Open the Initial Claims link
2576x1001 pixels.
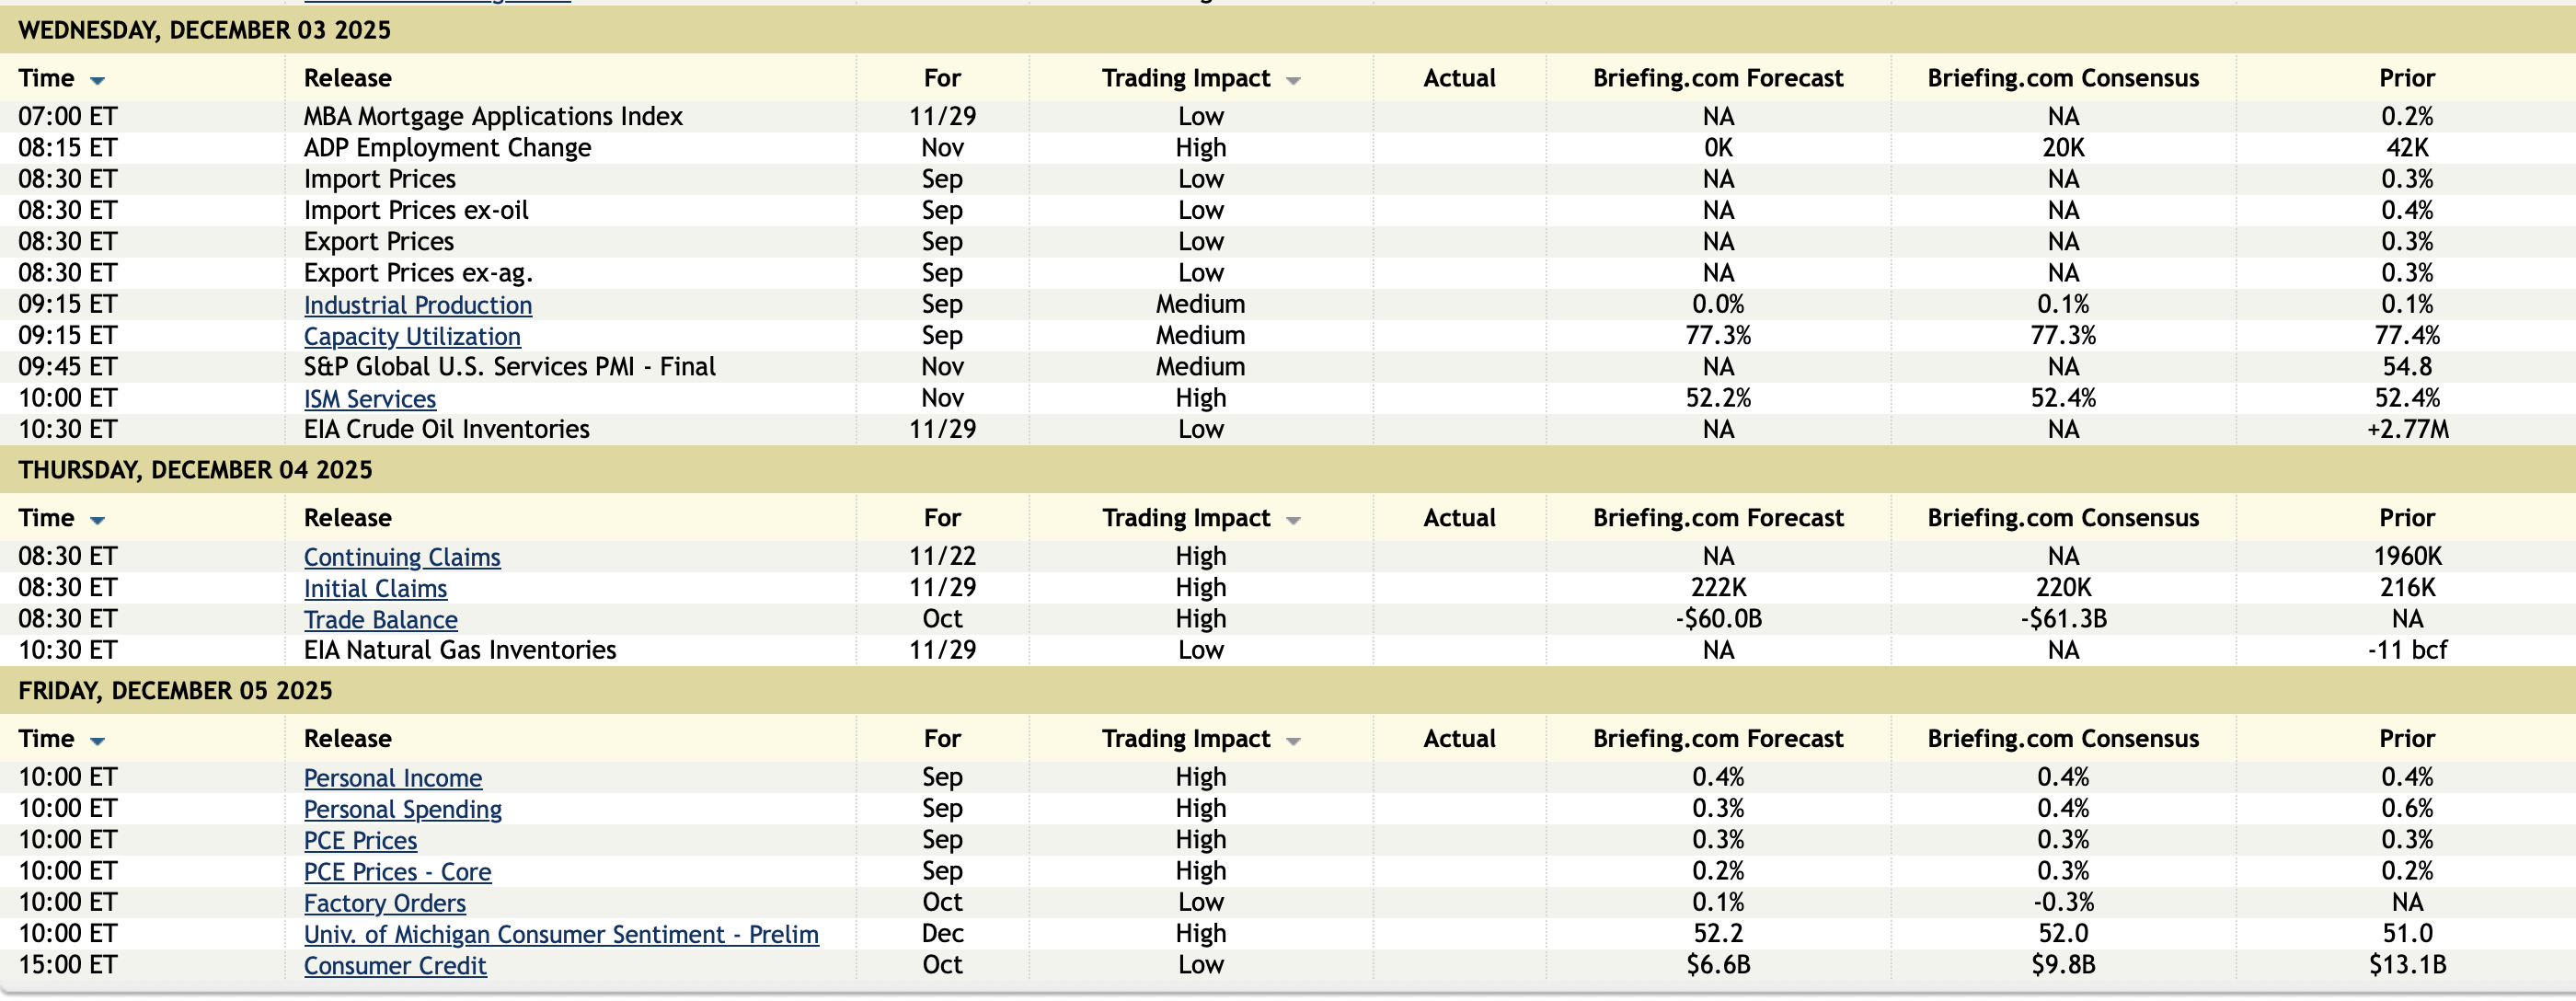point(375,588)
